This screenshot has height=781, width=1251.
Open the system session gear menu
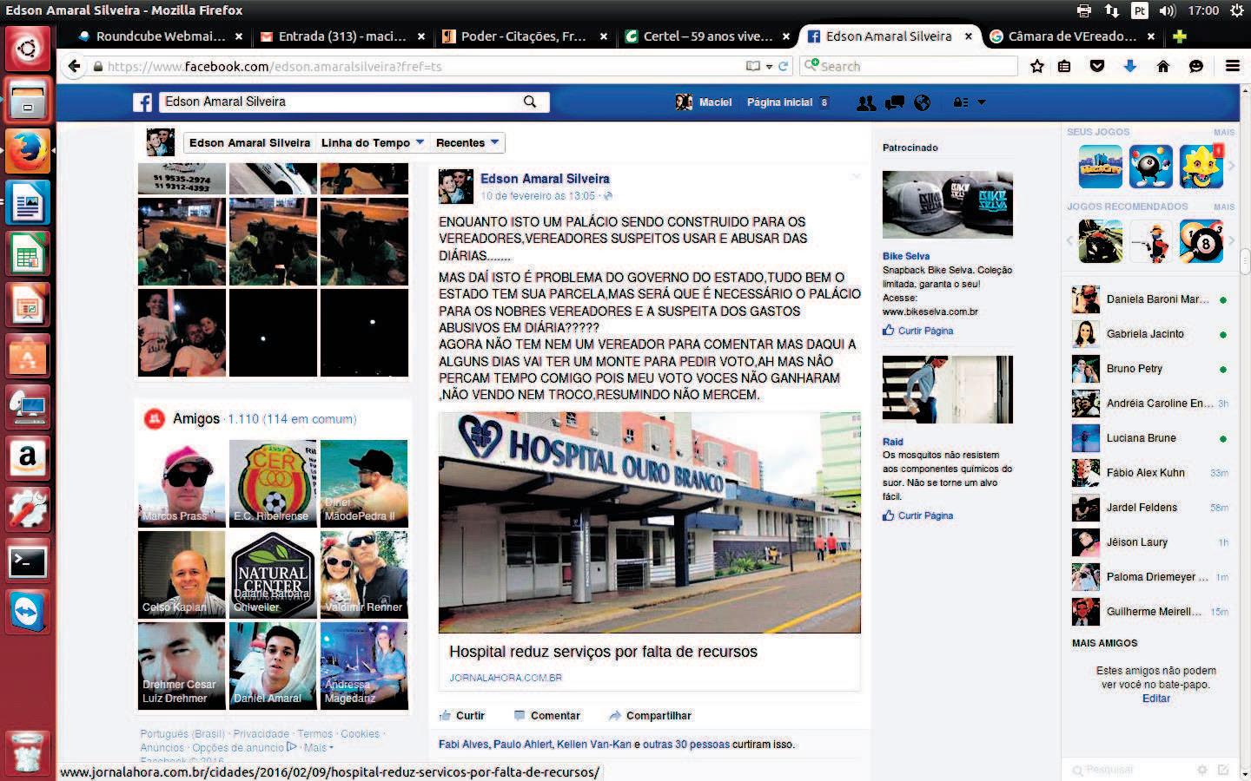1236,10
